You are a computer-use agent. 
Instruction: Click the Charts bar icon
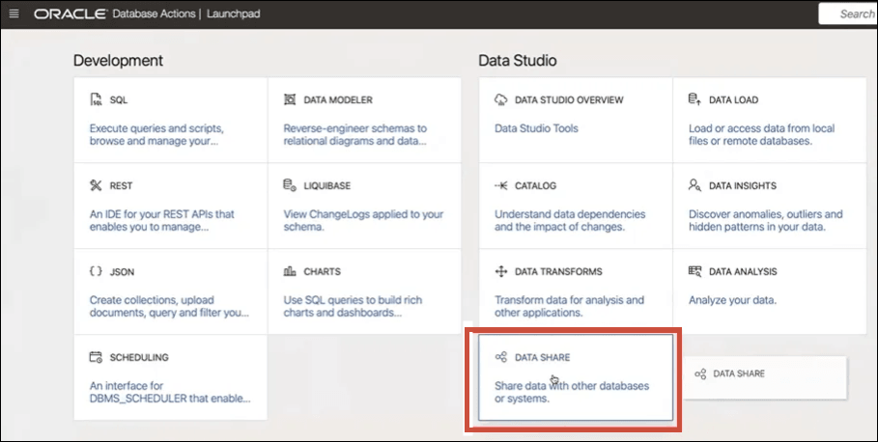click(x=290, y=272)
